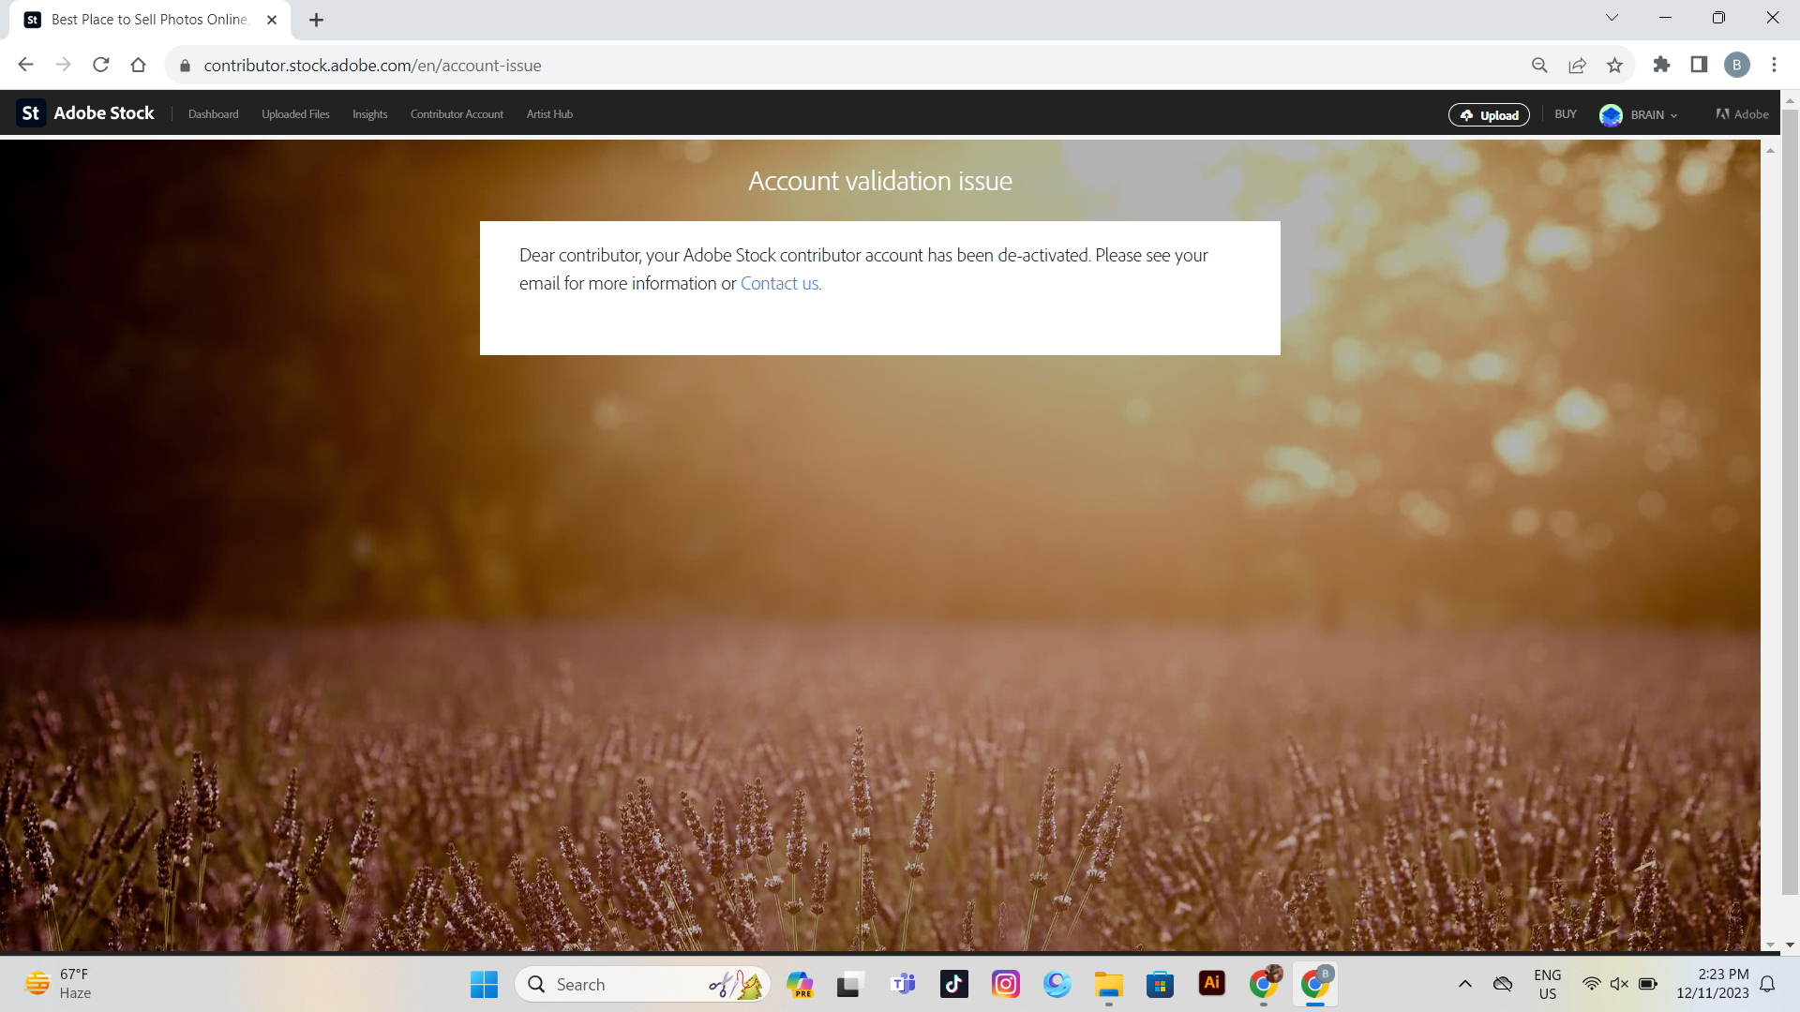Click the BRAIN profile avatar
1800x1012 pixels.
click(x=1611, y=114)
